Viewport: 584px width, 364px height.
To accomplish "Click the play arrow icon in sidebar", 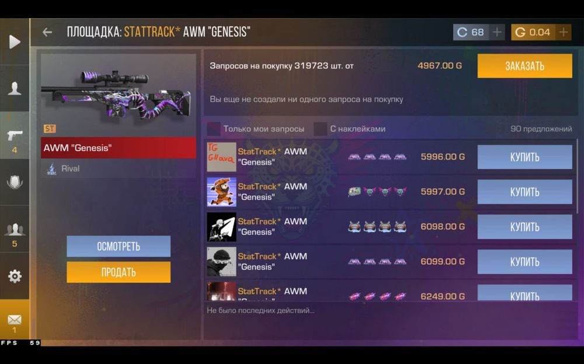I will tap(15, 41).
